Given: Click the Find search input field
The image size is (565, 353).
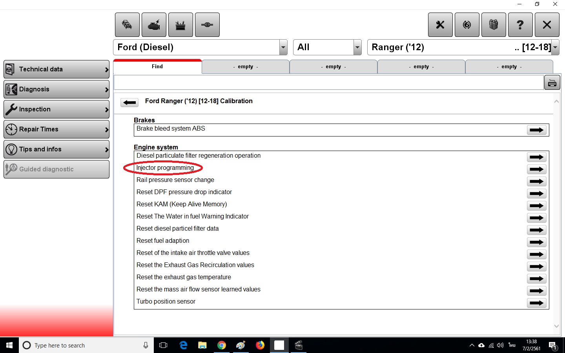Looking at the screenshot, I should [x=328, y=83].
